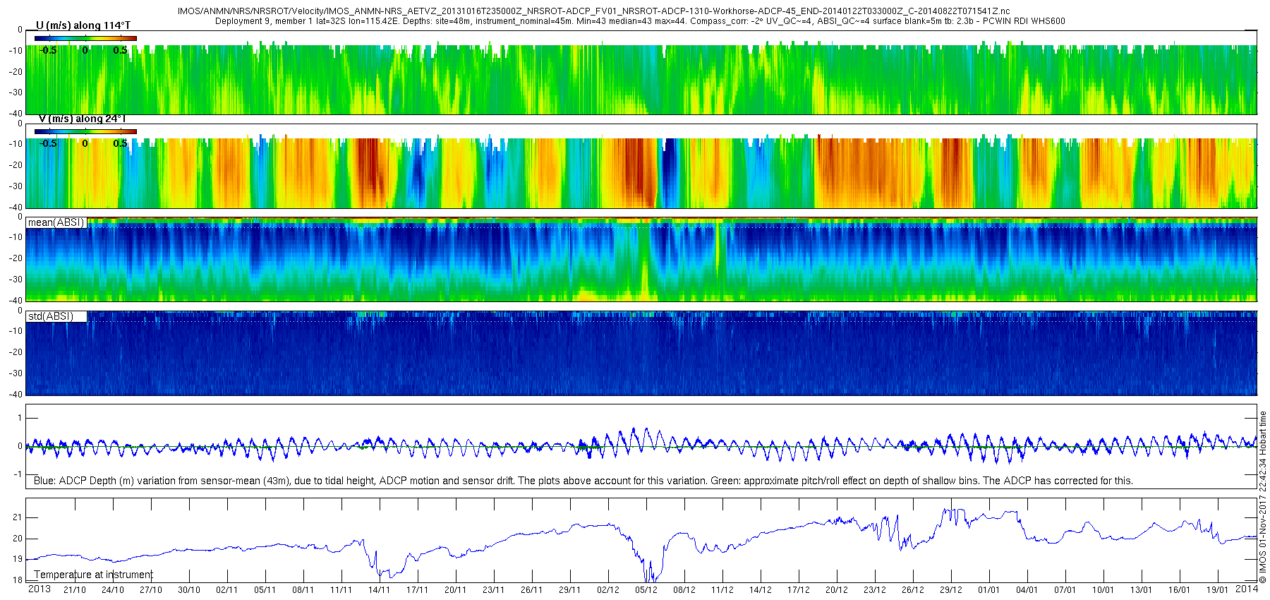Screen dimensions: 1270x600
Task: Click the '20/11' date tick label
Action: [456, 590]
